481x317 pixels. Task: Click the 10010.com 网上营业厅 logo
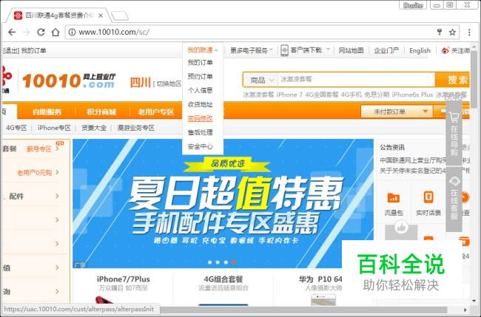[69, 81]
